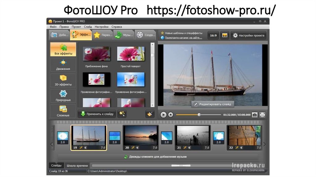The height and width of the screenshot is (177, 316).
Task: Click the pencil edit icon on slide 20
Action: tap(133, 148)
